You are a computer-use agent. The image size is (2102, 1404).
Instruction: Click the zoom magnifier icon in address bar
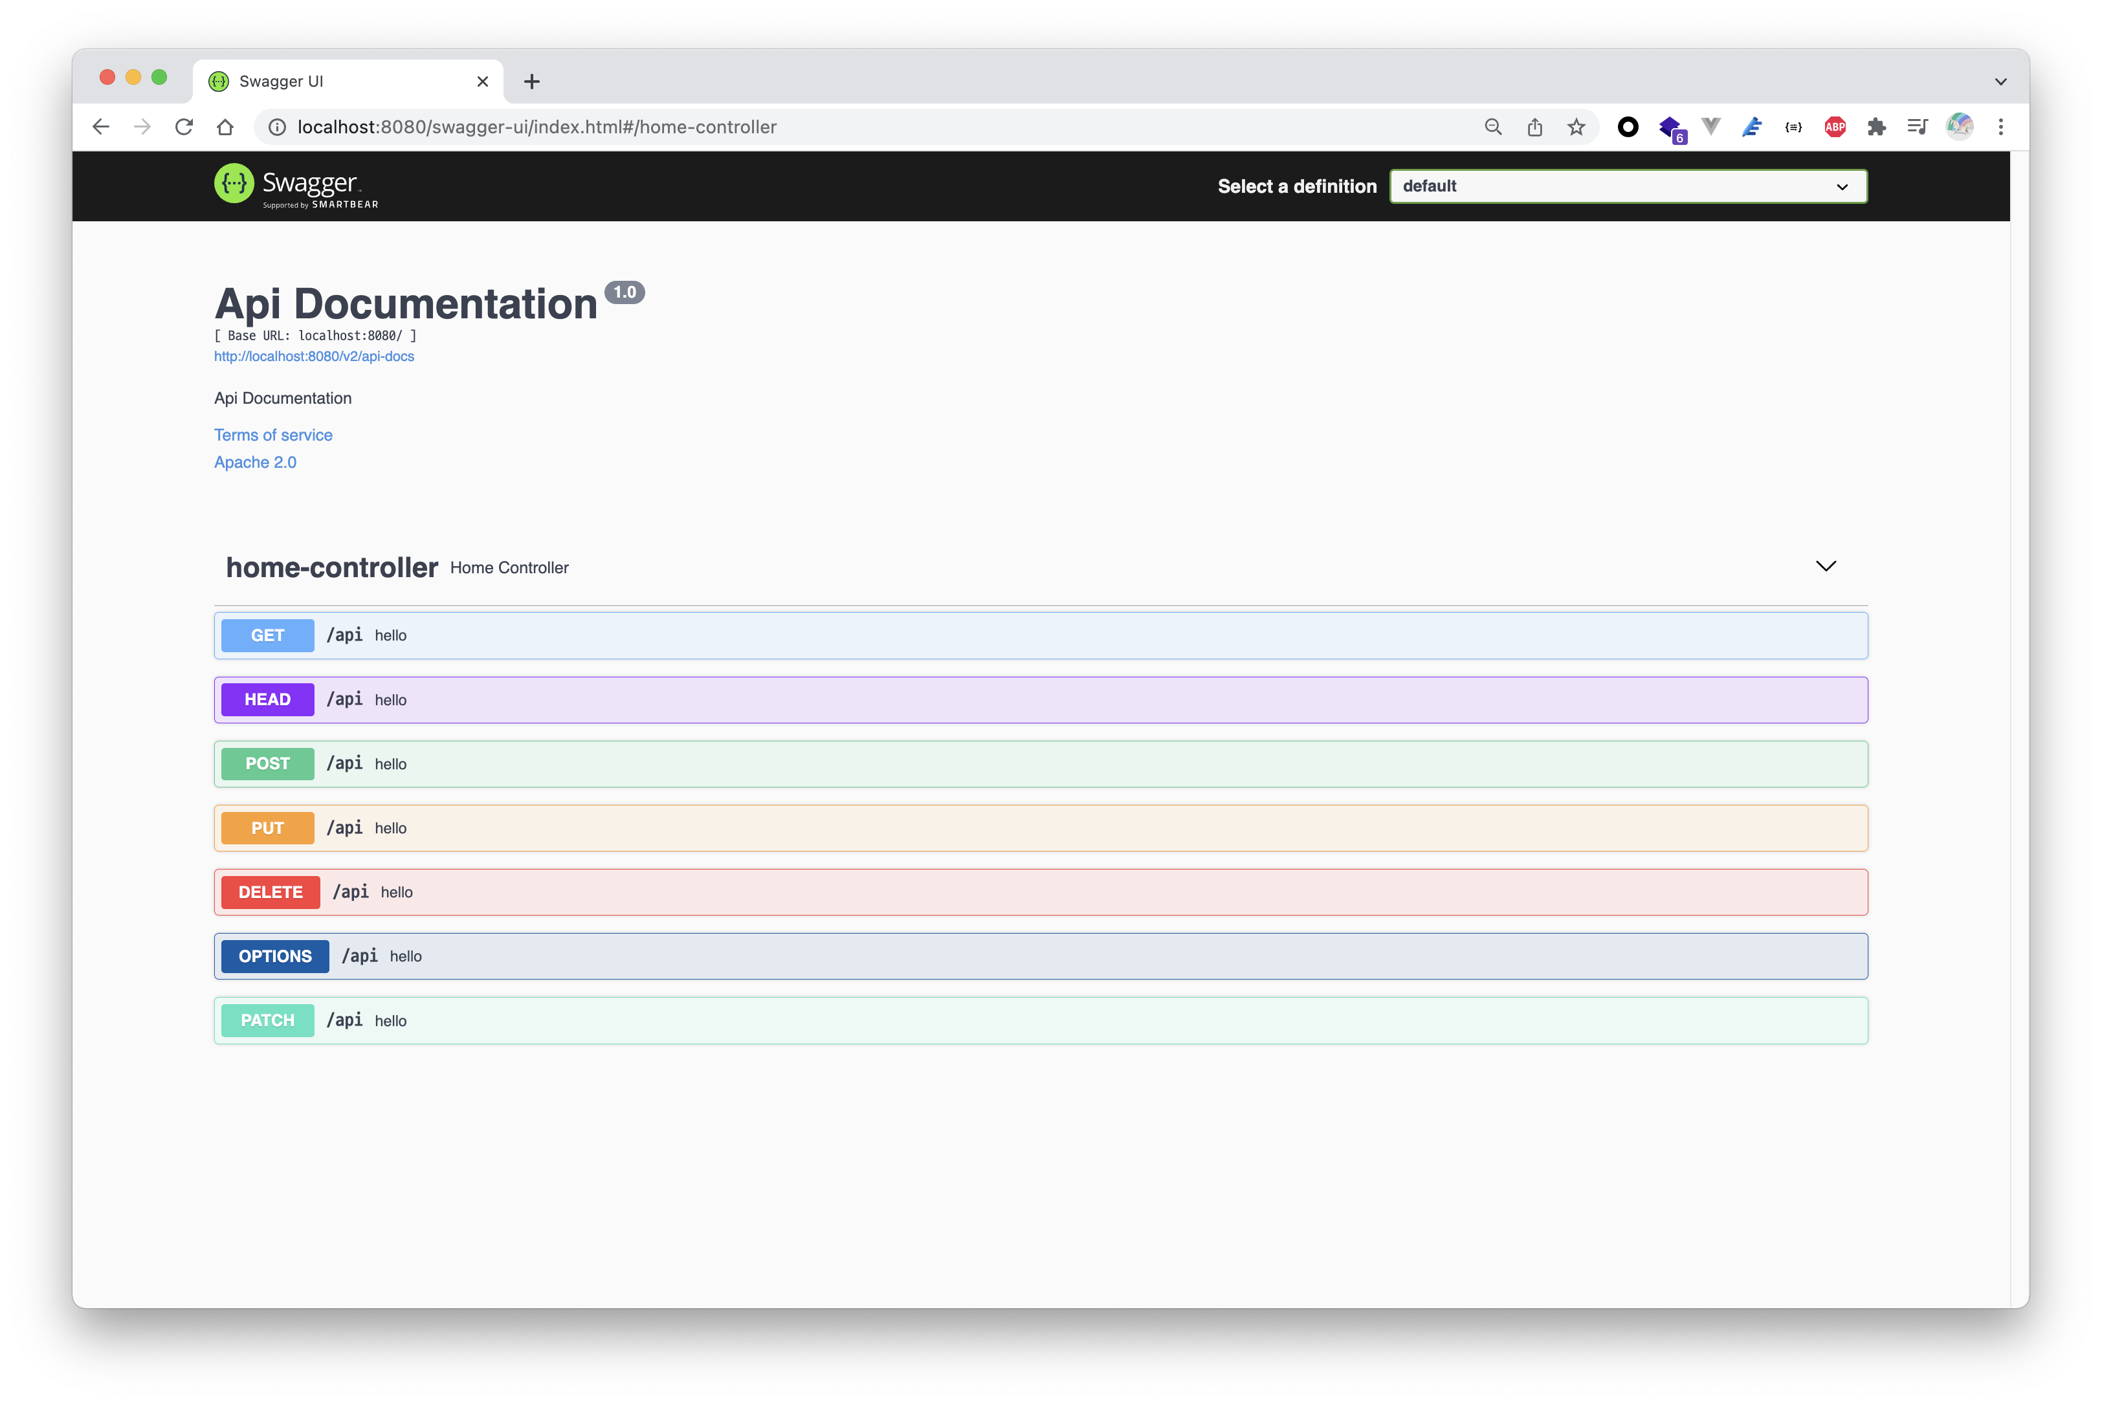pyautogui.click(x=1493, y=127)
